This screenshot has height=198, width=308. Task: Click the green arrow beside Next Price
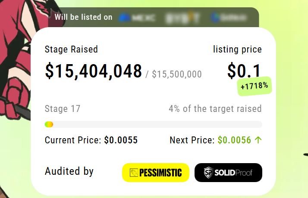pyautogui.click(x=258, y=140)
